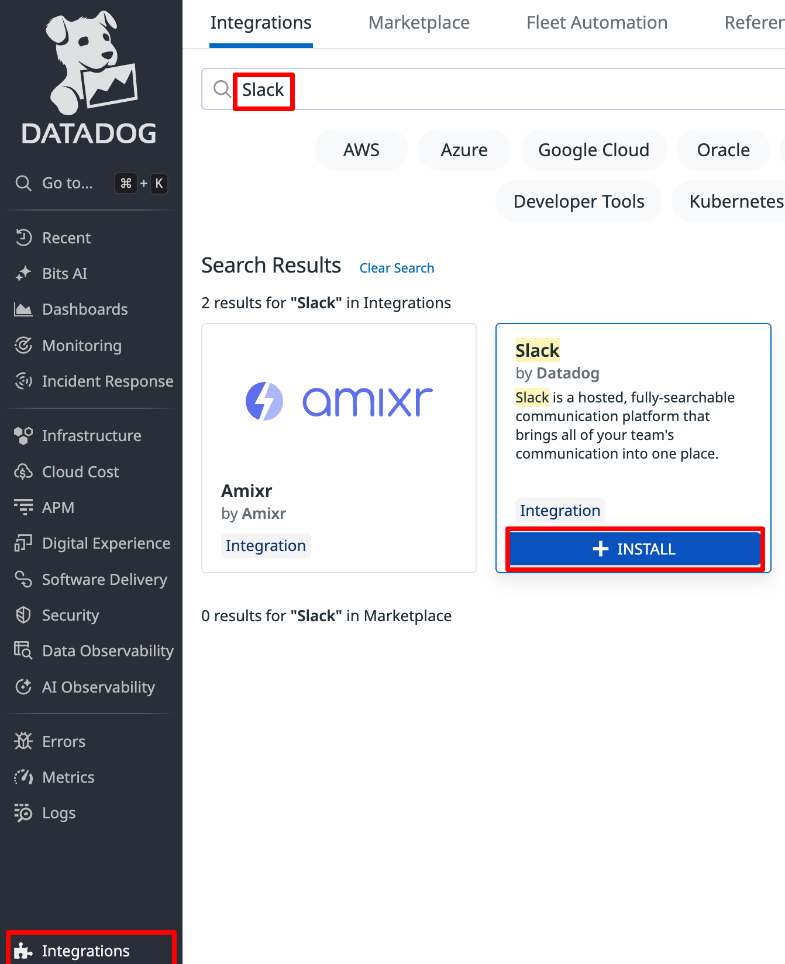
Task: Click the Security shield icon
Action: [x=23, y=615]
